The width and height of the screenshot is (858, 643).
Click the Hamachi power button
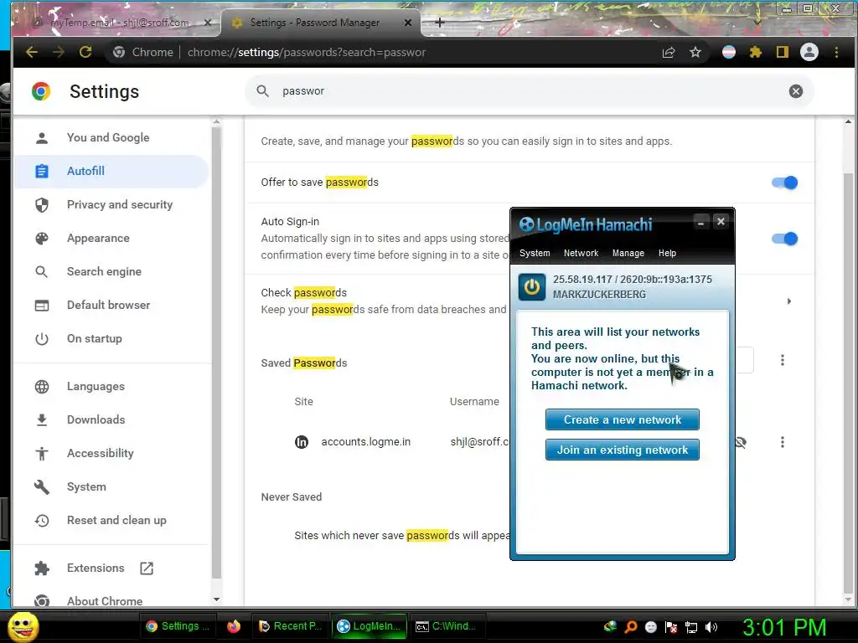tap(532, 287)
